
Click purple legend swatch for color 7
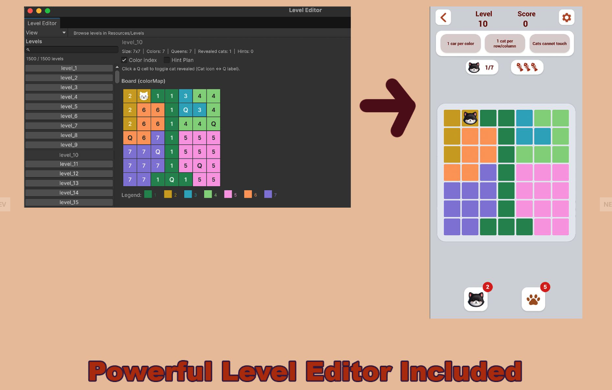(x=268, y=195)
